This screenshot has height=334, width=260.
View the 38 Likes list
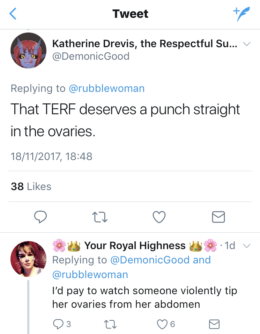click(31, 187)
